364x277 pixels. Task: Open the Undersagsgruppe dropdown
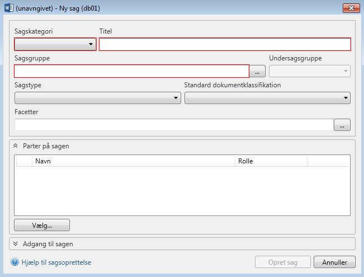(309, 71)
